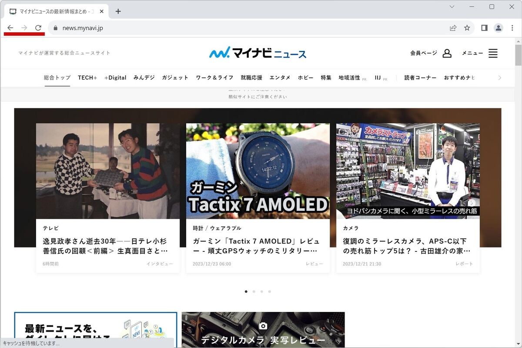522x348 pixels.
Task: Open the ワーク＆ライフ category
Action: (x=215, y=77)
